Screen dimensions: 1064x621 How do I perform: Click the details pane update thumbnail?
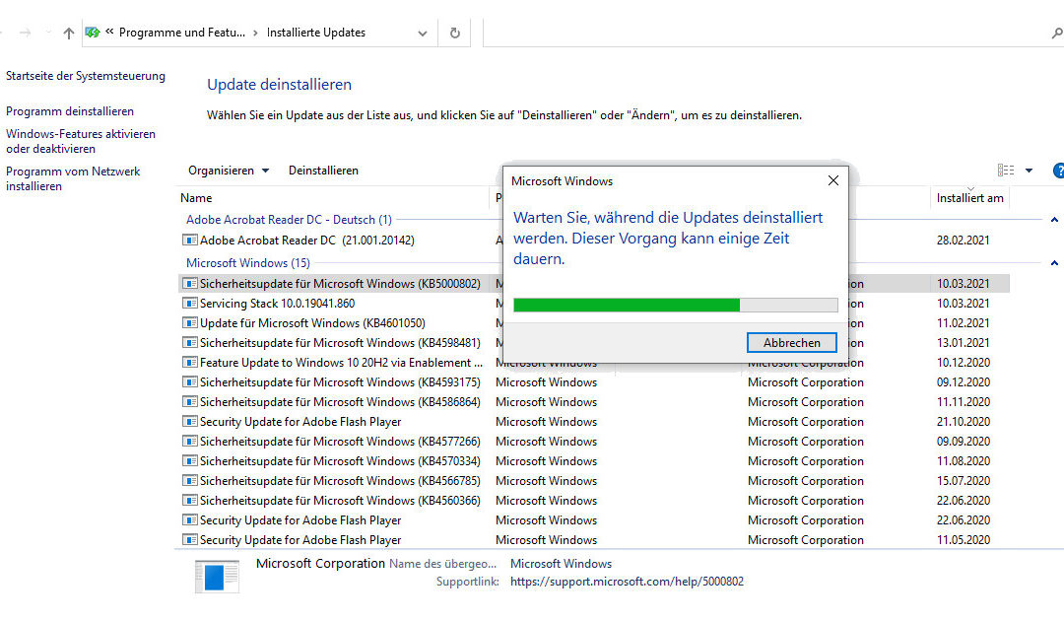click(217, 577)
